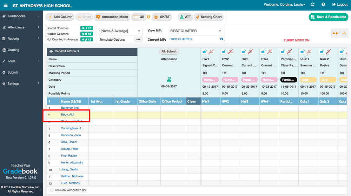Click Quiz 1 grade cell for Banerjee, Neil

click(x=308, y=108)
